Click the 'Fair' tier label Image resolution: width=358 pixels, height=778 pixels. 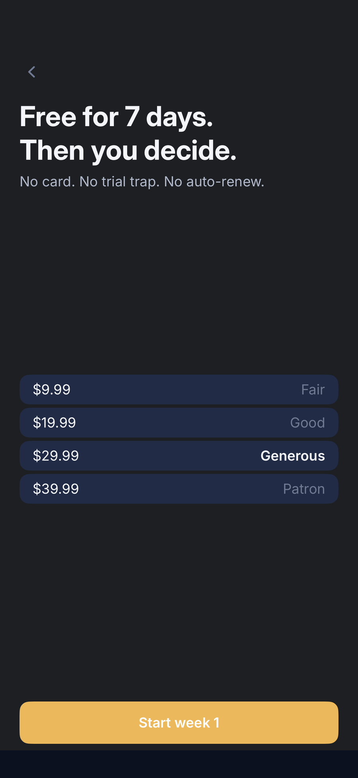click(313, 390)
